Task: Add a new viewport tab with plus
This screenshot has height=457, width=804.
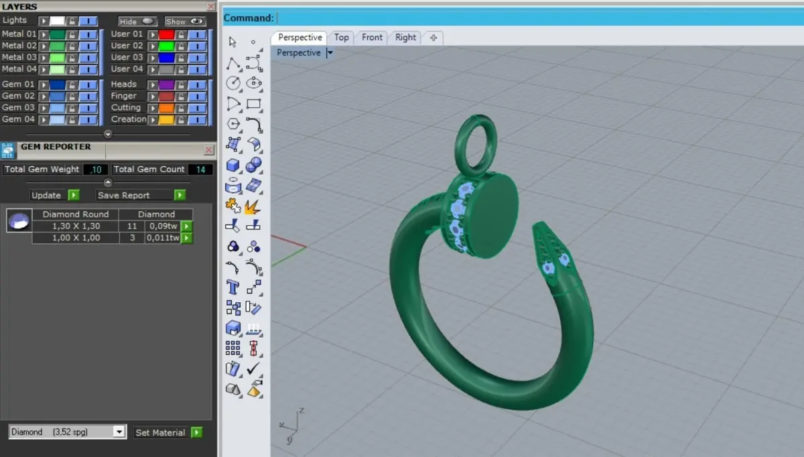Action: tap(433, 38)
